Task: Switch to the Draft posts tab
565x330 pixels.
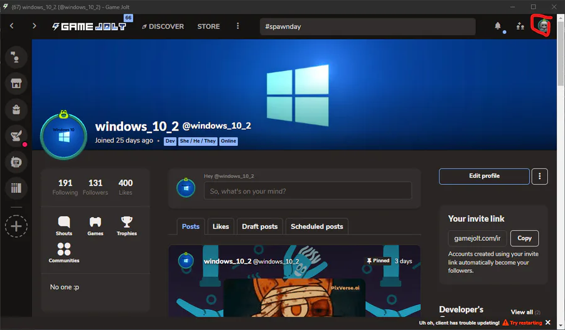Action: coord(260,226)
